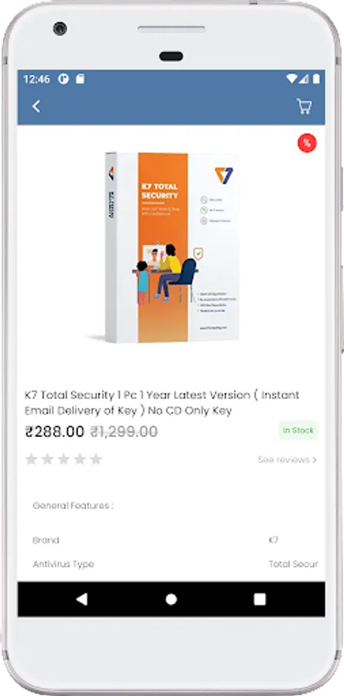Tap the red discount percent badge

[307, 143]
